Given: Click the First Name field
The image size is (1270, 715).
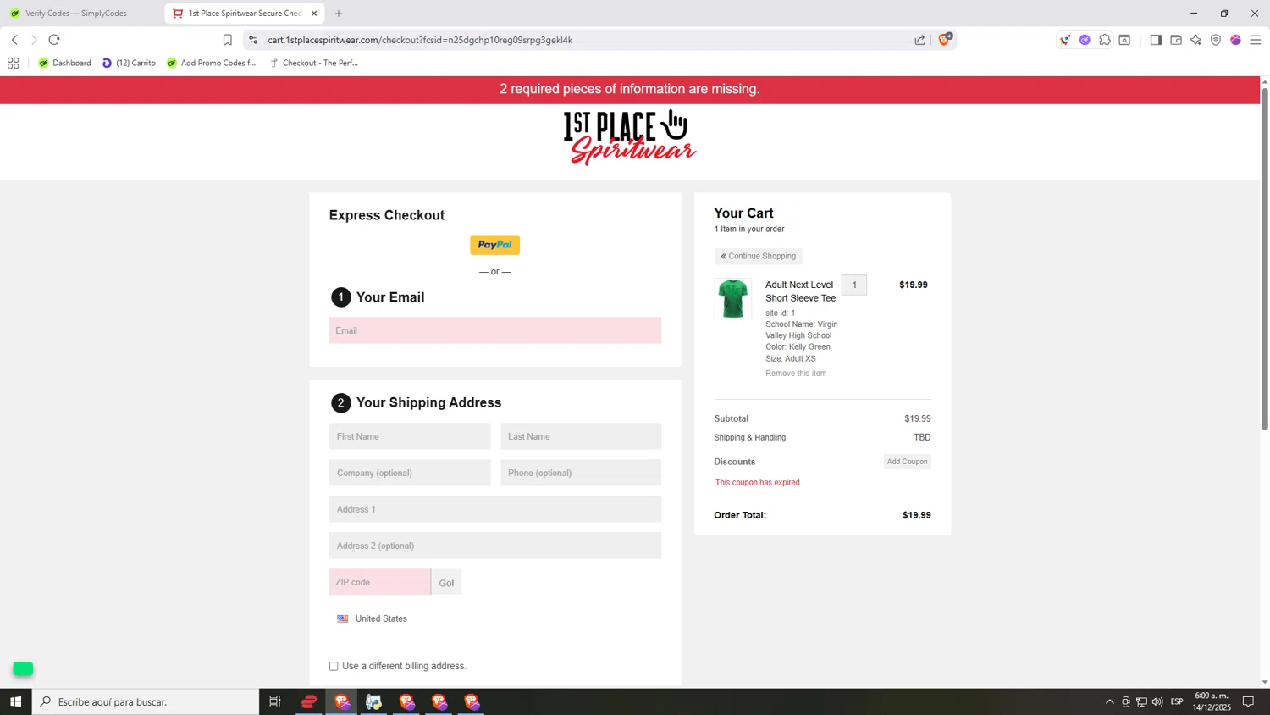Looking at the screenshot, I should tap(410, 436).
